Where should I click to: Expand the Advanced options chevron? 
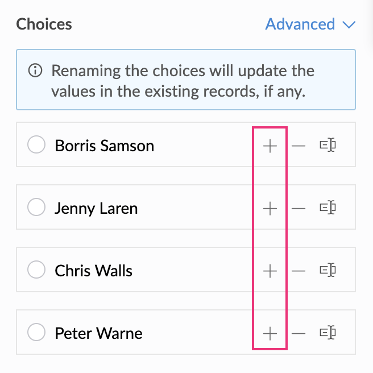[349, 24]
